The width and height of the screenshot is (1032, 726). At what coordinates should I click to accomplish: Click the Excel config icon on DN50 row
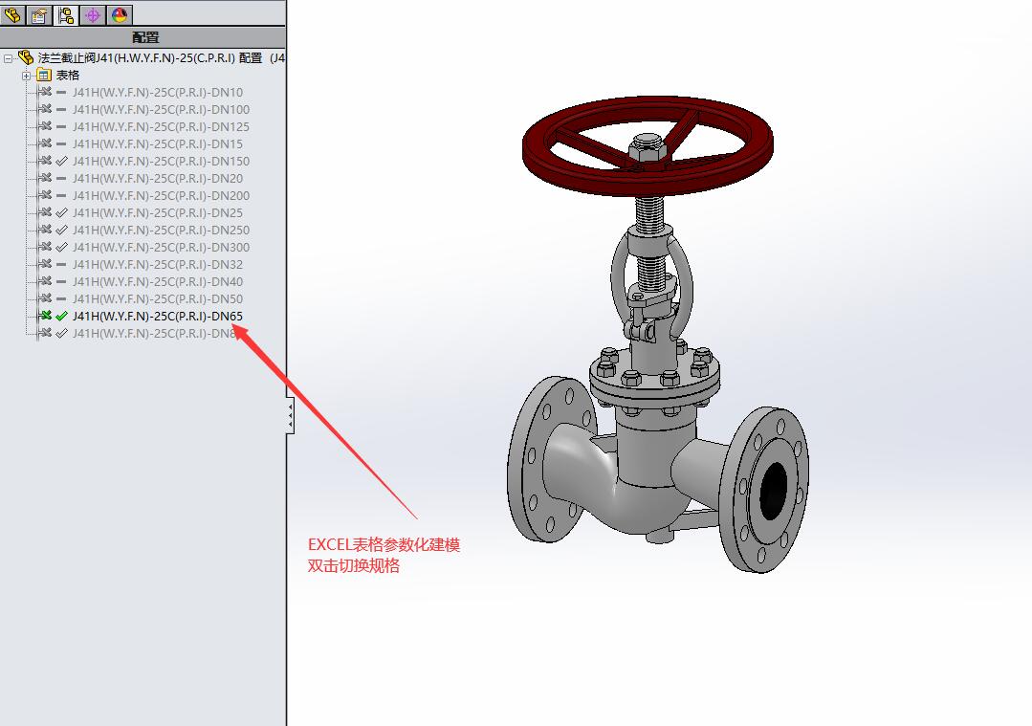point(45,297)
